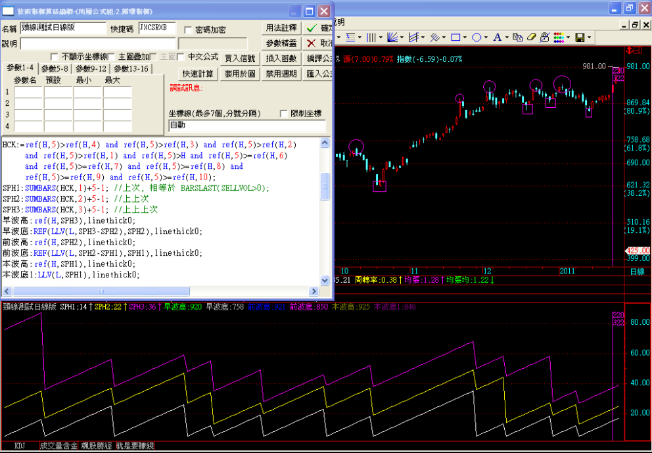652x453 pixels.
Task: Open dropdown arrow beside fan lines tool
Action: point(402,37)
